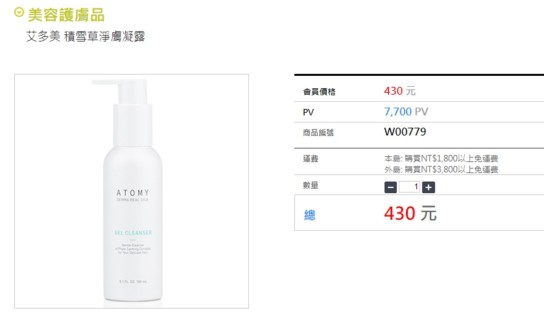Click the member price 430 元
Image resolution: width=544 pixels, height=317 pixels.
point(399,91)
